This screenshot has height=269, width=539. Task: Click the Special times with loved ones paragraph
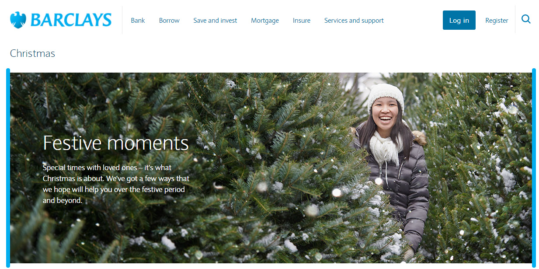pos(116,184)
